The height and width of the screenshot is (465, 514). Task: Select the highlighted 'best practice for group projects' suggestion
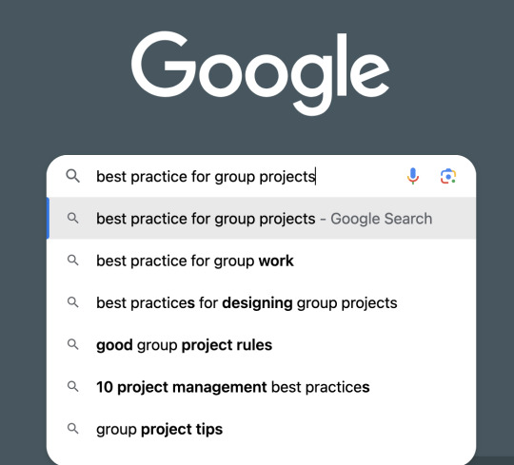point(261,219)
